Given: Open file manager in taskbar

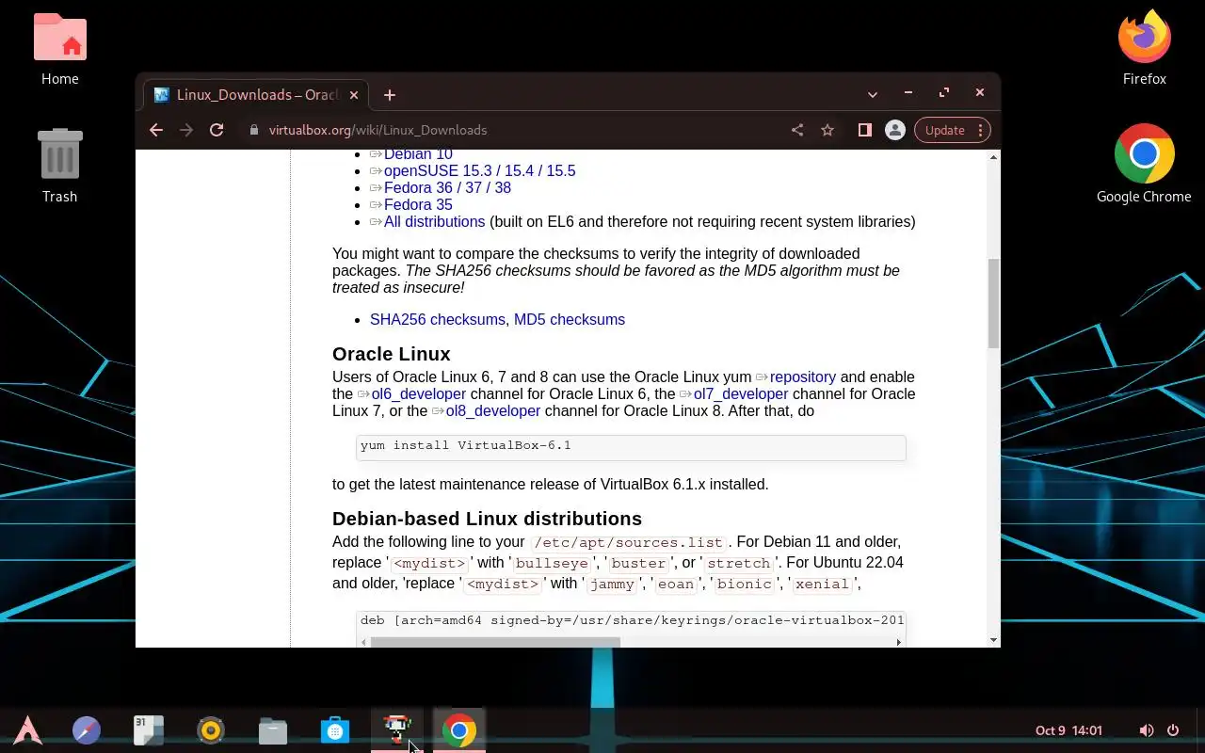Looking at the screenshot, I should click(273, 729).
